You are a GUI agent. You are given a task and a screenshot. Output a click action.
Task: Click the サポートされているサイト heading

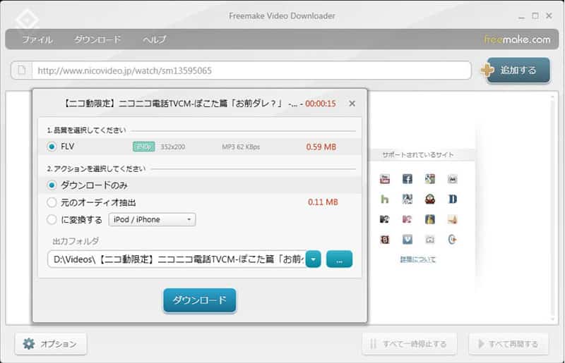tap(418, 154)
